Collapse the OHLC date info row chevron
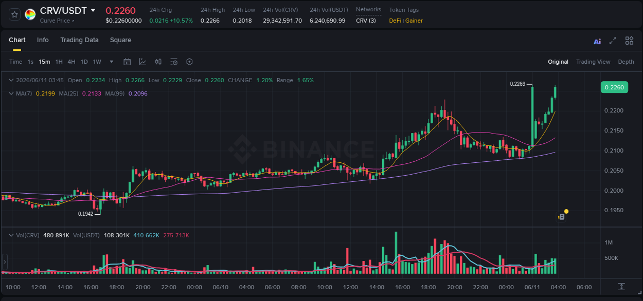The height and width of the screenshot is (301, 643). (x=11, y=80)
